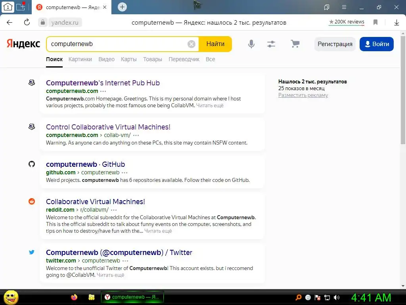Open the browser bookmarks collections icon
406x305 pixels.
click(x=327, y=7)
